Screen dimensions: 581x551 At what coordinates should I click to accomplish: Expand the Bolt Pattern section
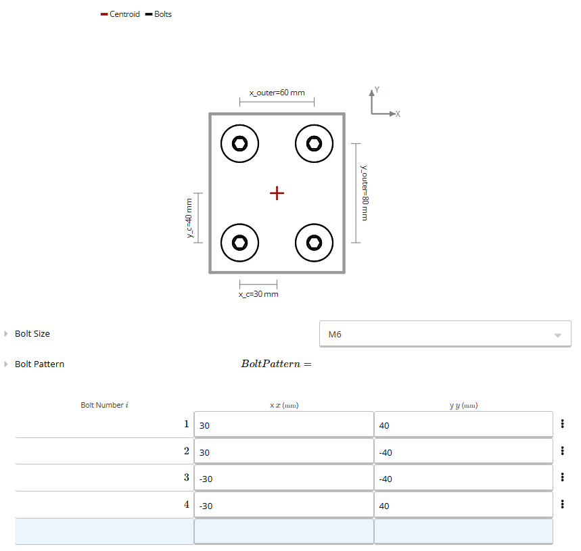[6, 364]
